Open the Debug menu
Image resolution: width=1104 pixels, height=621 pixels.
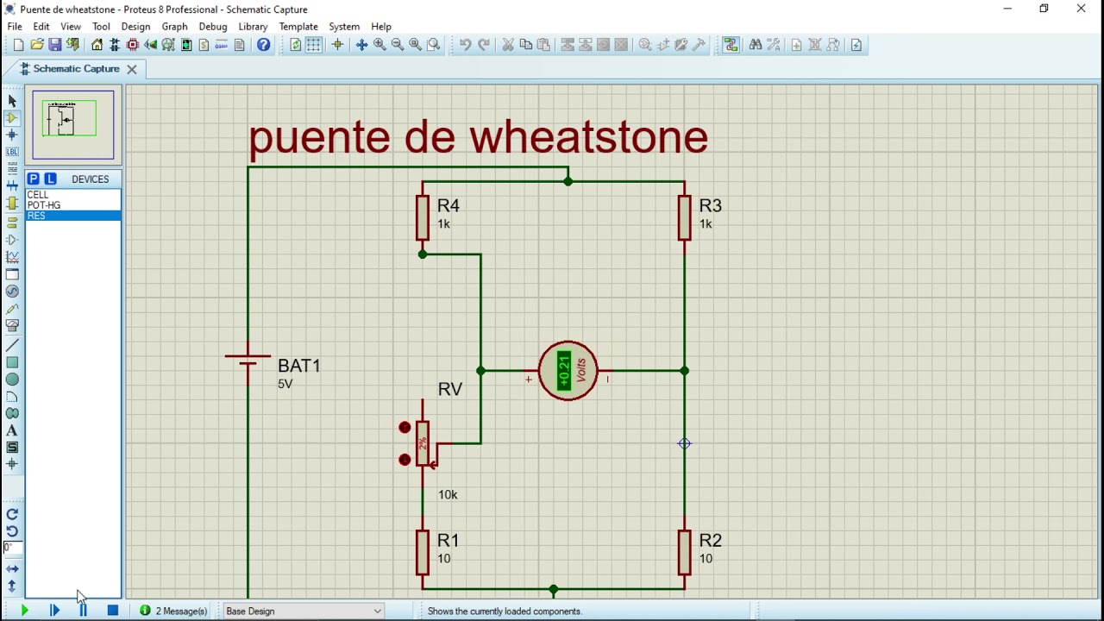click(213, 27)
